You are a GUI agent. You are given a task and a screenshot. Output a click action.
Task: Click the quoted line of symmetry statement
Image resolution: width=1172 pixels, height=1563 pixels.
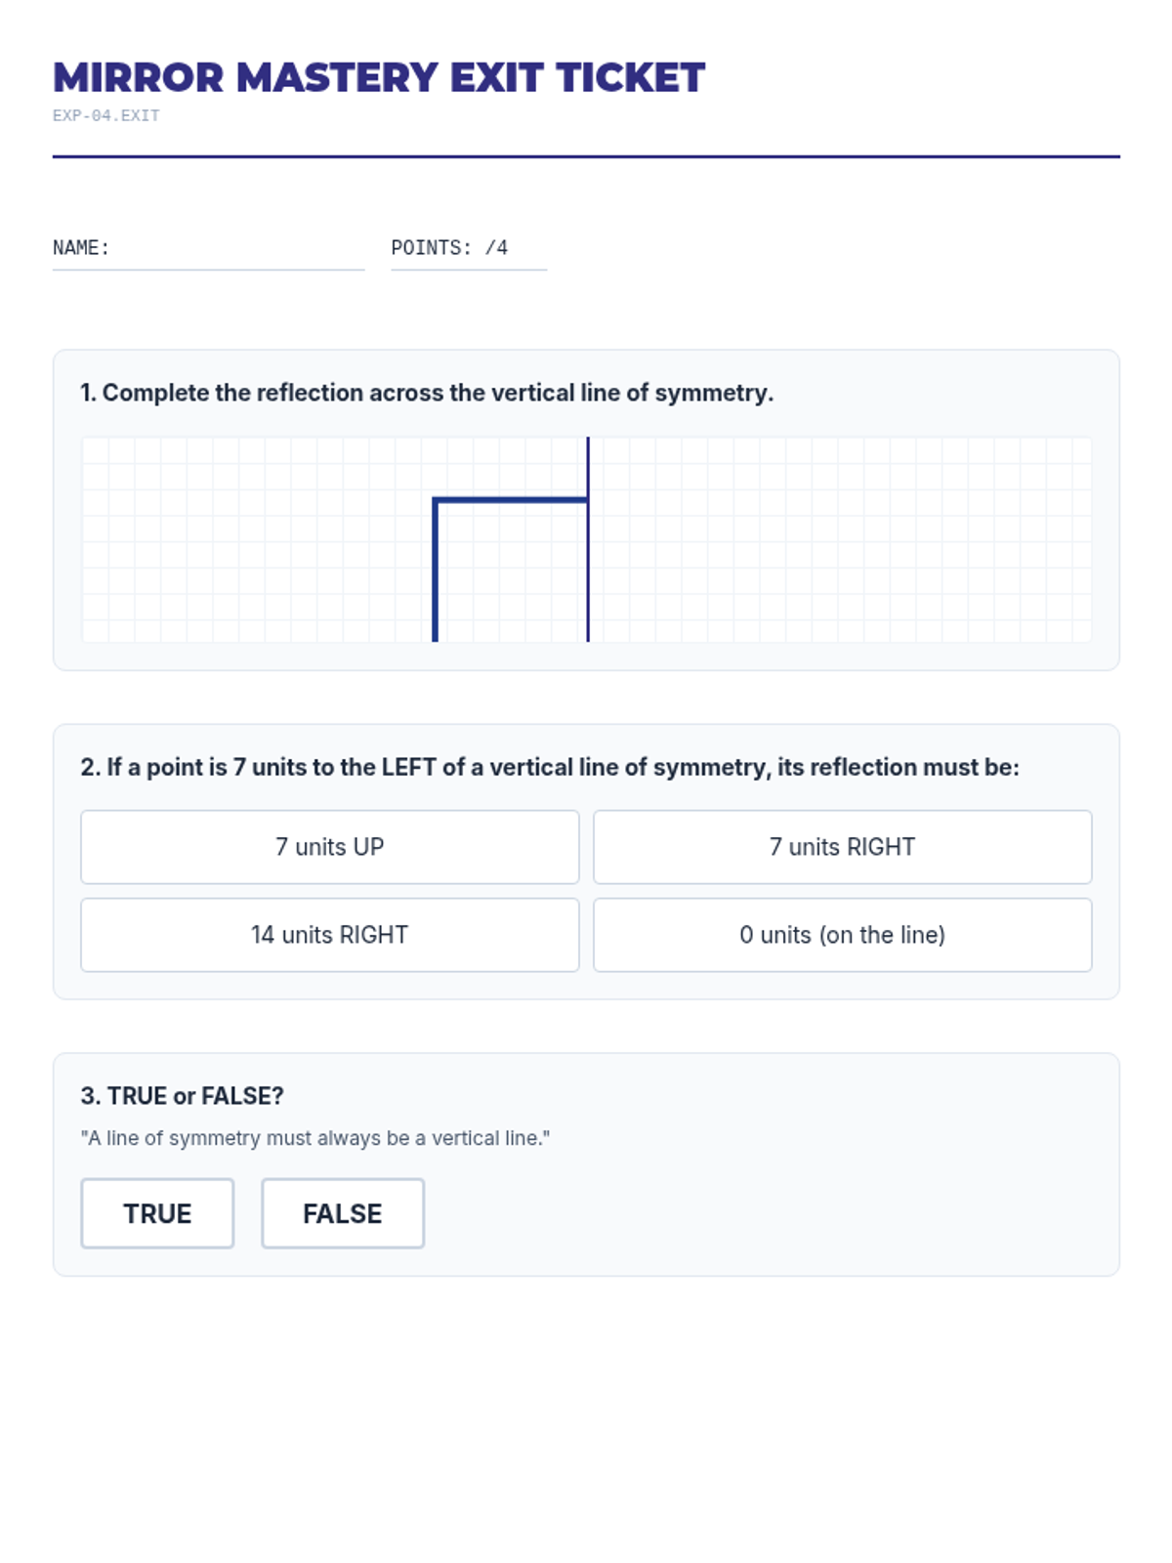(x=315, y=1138)
